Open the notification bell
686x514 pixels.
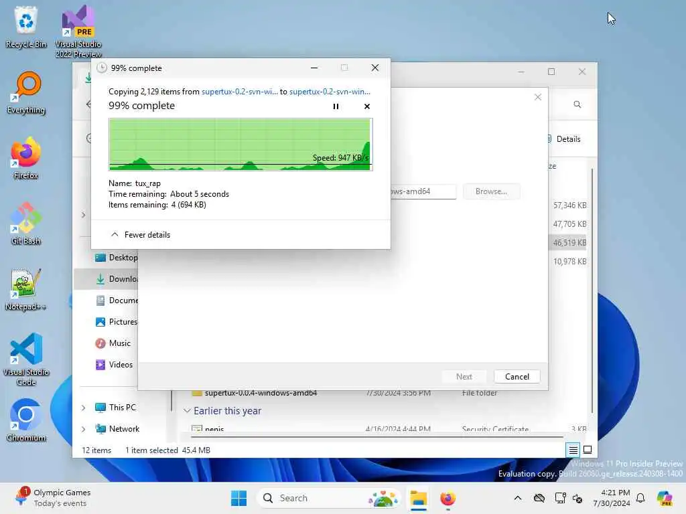coord(640,498)
